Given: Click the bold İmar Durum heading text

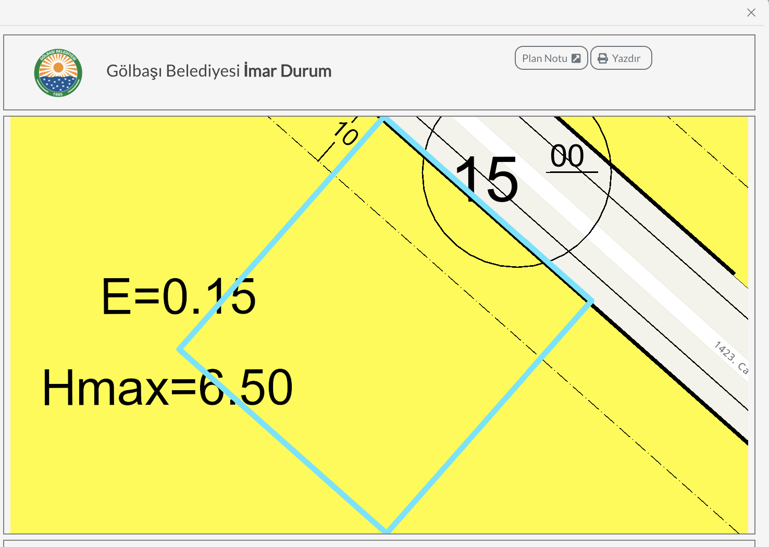Looking at the screenshot, I should [x=288, y=71].
